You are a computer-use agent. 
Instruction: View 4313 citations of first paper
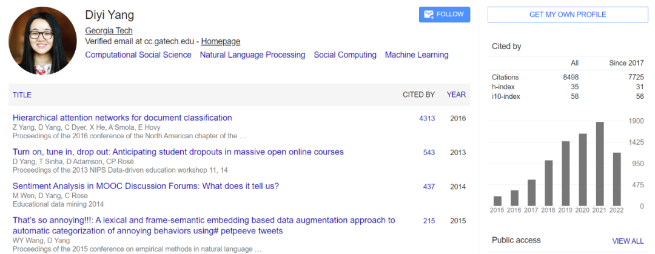(x=427, y=118)
